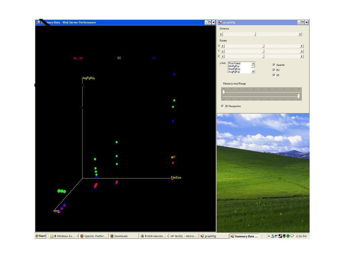The image size is (344, 258).
Task: Switch to Summary Data taskbar button
Action: [x=244, y=236]
